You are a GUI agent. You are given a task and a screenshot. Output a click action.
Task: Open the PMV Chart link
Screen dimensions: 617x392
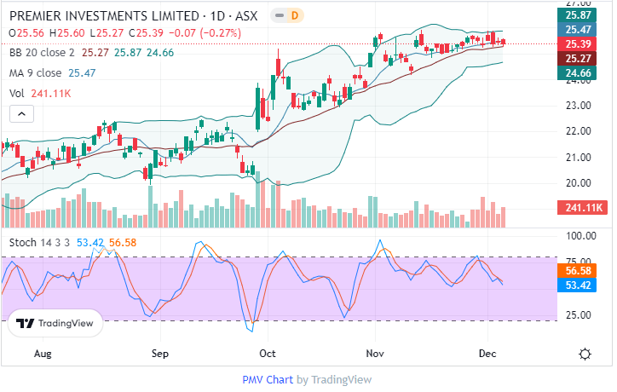[x=268, y=379]
